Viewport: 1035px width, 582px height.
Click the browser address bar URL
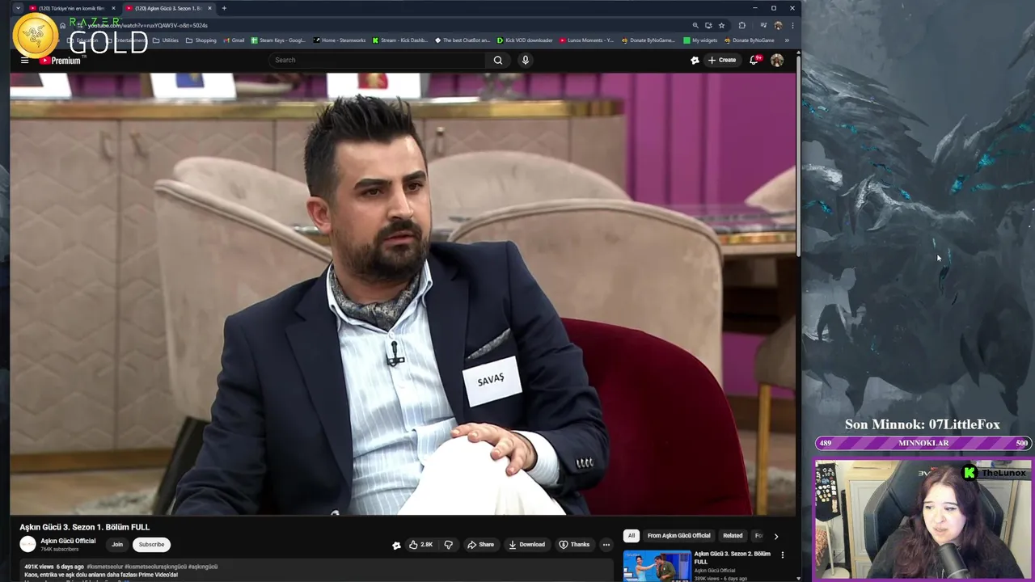click(x=148, y=25)
